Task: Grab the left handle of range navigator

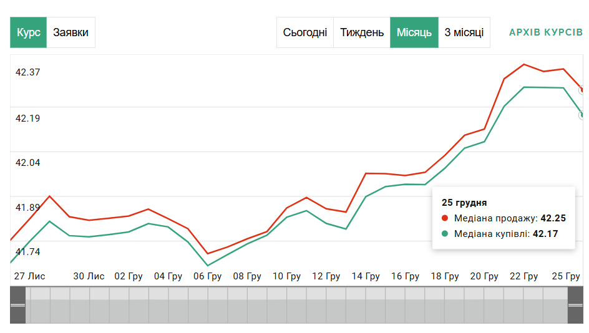Action: coord(17,305)
